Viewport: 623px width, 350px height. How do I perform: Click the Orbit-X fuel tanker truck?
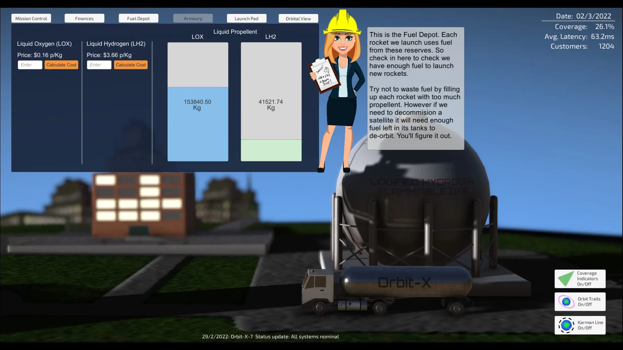[x=388, y=290]
